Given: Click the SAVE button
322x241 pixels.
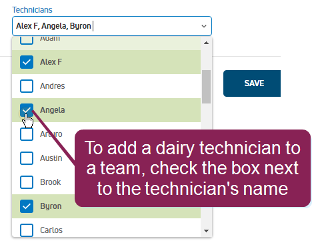Looking at the screenshot, I should pyautogui.click(x=252, y=83).
